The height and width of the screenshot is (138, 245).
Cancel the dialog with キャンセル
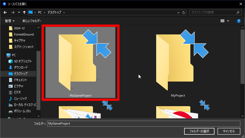click(x=229, y=131)
